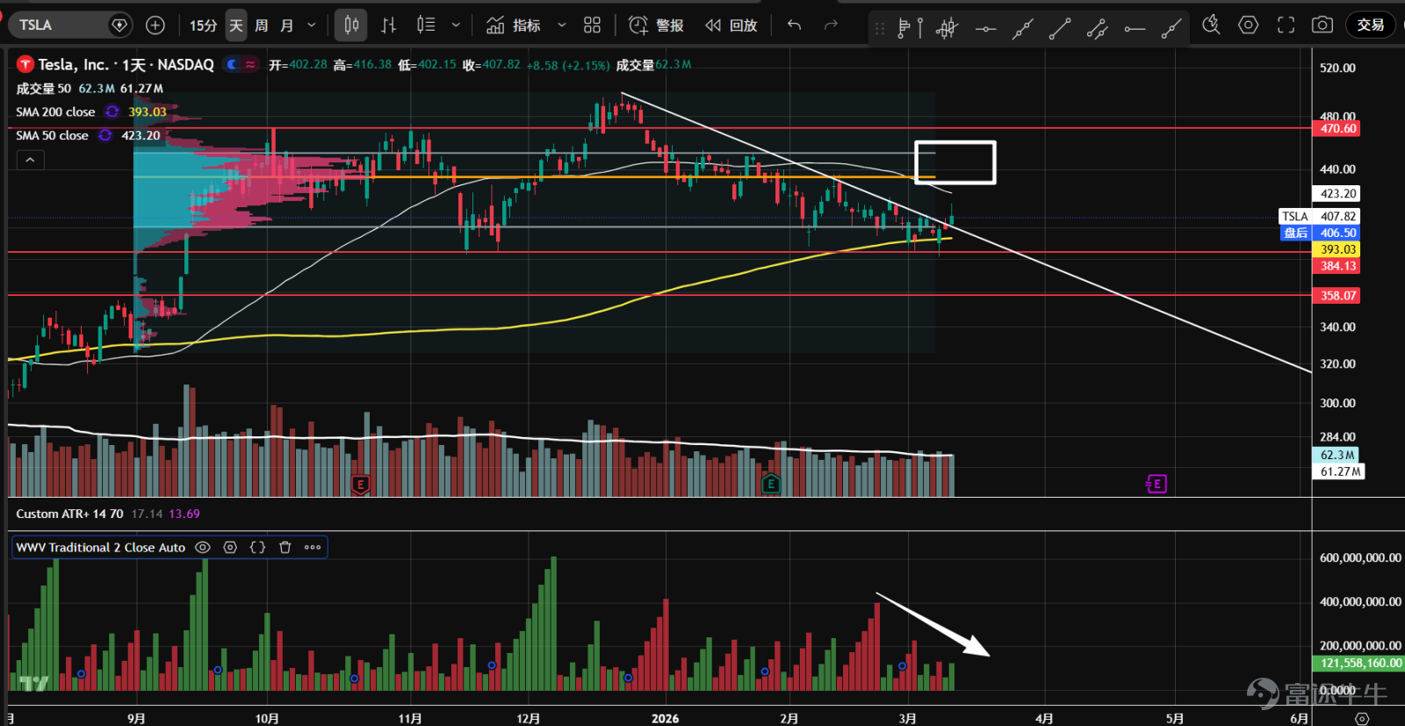Expand the timeframe interval dropdown
The height and width of the screenshot is (726, 1405).
(311, 25)
